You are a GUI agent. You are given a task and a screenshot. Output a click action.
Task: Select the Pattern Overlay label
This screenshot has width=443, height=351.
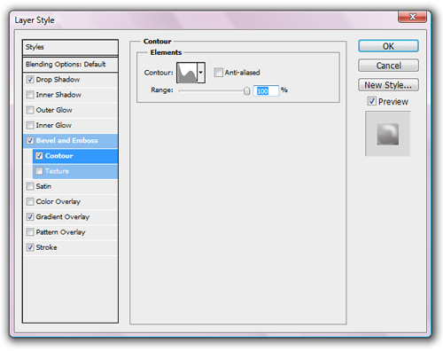[60, 232]
